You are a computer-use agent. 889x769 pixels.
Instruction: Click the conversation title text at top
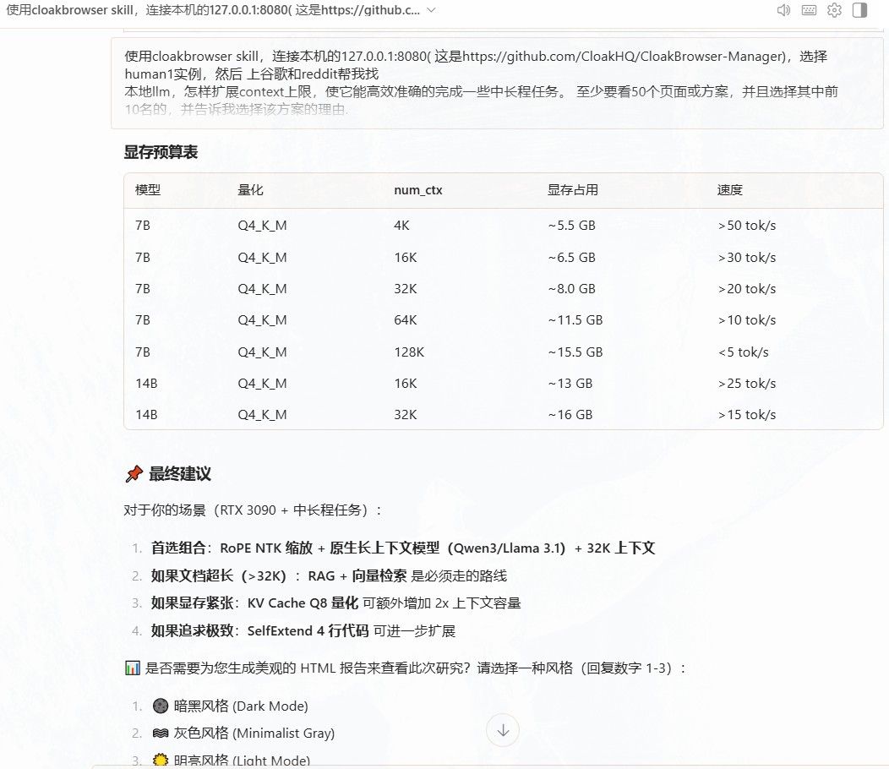point(213,10)
